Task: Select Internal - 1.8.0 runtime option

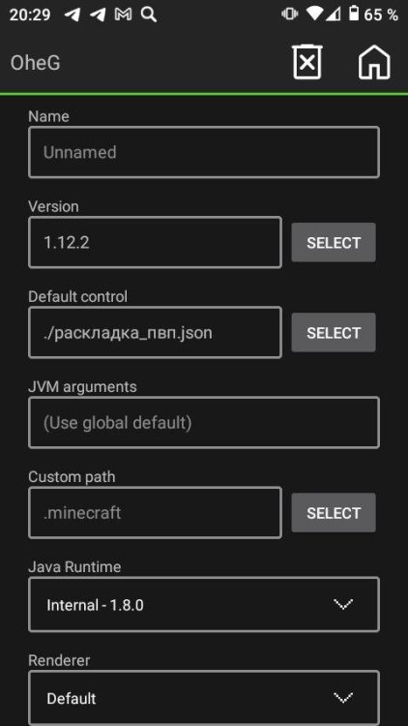Action: coord(95,605)
